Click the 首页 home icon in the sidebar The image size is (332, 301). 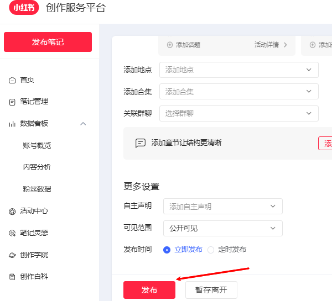(x=12, y=80)
